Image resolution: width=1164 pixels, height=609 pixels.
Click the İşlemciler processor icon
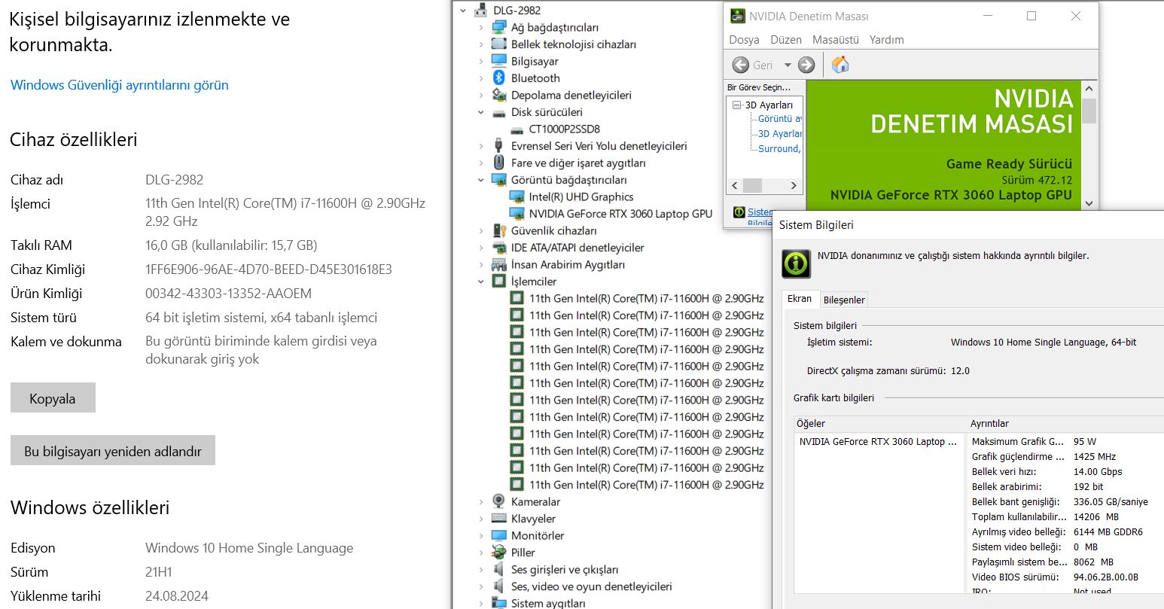pyautogui.click(x=498, y=282)
